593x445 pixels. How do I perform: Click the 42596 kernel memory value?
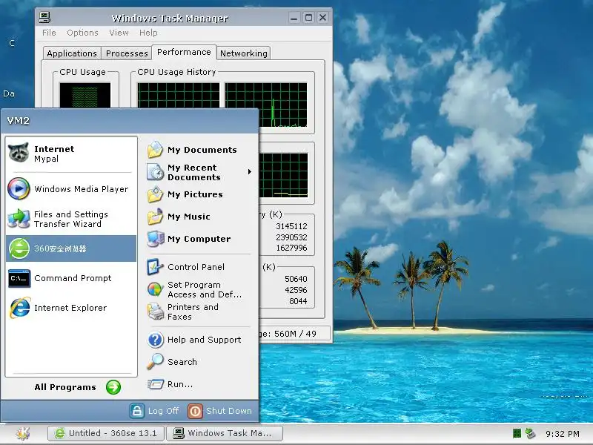(x=296, y=290)
